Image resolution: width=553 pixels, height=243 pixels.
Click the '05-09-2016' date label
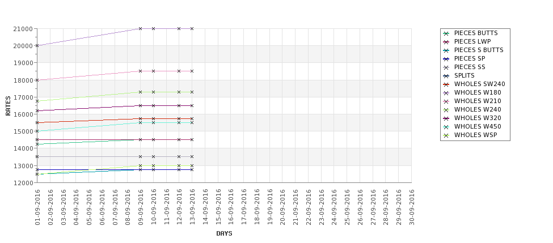coord(89,207)
